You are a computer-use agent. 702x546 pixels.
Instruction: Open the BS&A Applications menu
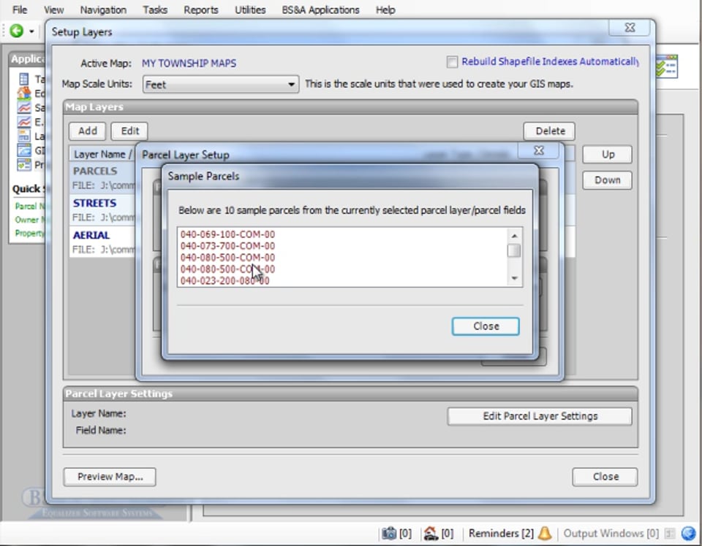coord(320,9)
